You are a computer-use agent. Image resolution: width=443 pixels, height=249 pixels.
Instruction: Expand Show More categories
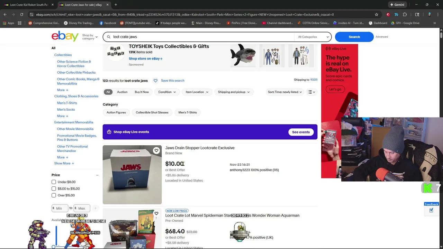64,163
